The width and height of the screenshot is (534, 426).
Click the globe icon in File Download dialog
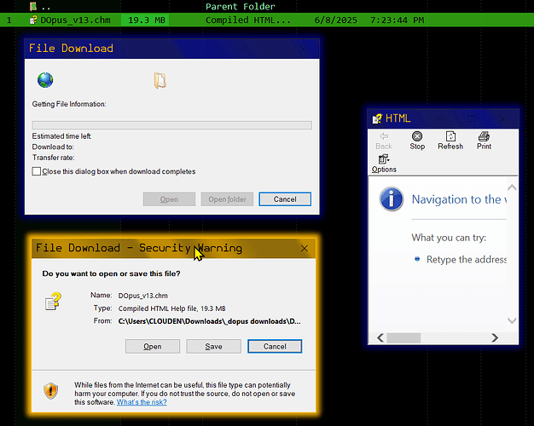(45, 80)
